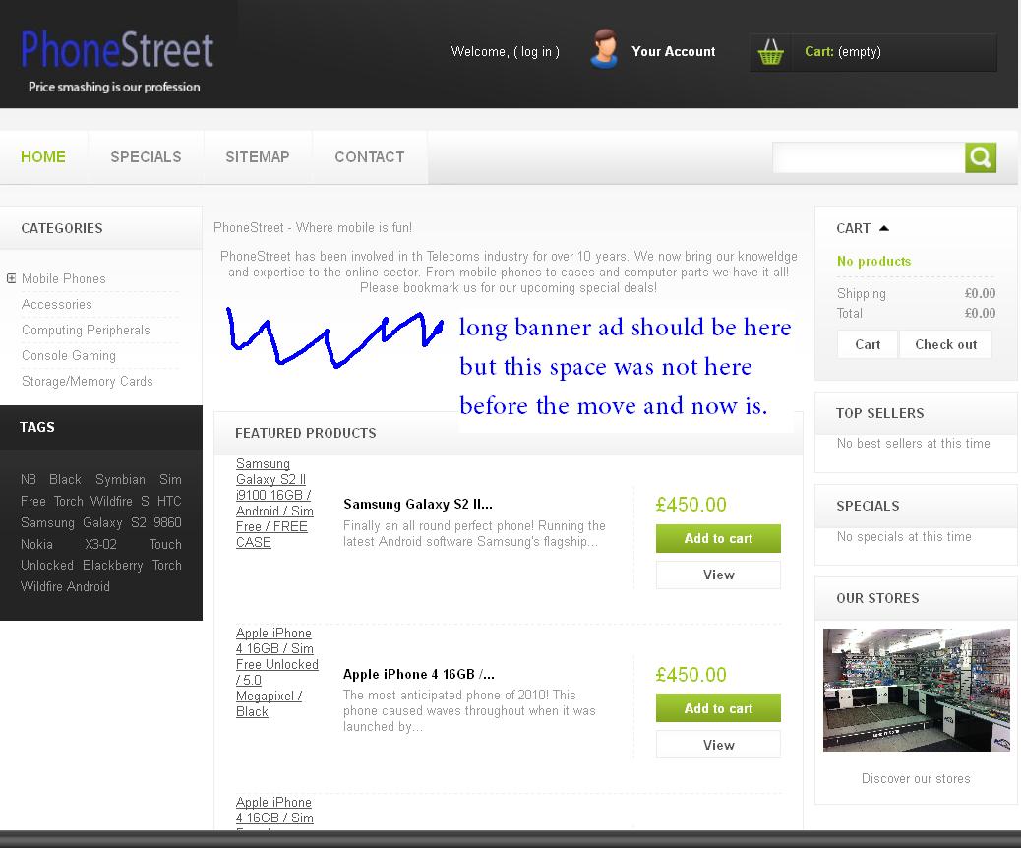The image size is (1021, 848).
Task: Open Samsung Galaxy S2 II image link
Action: click(x=274, y=503)
